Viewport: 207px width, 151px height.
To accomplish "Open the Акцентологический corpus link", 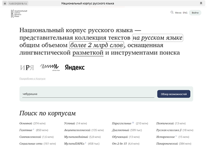I will (x=77, y=130).
